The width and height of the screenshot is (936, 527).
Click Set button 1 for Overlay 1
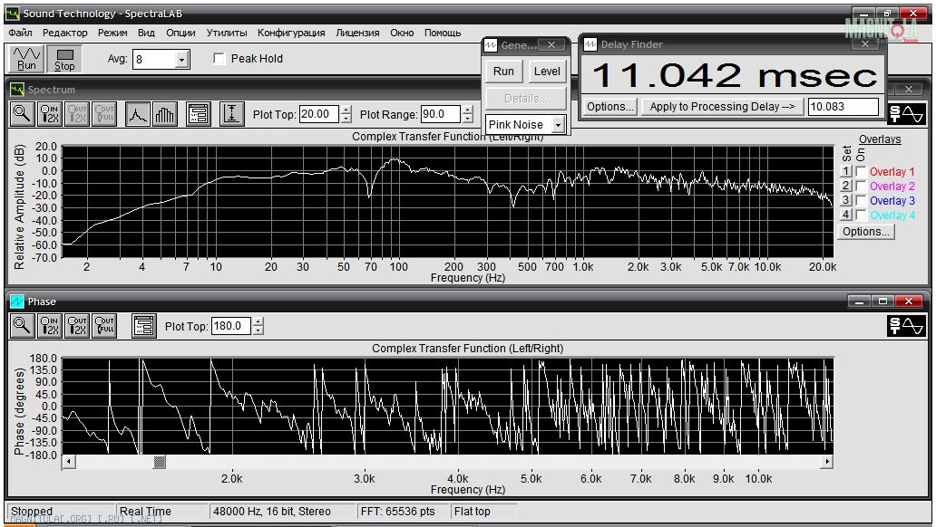pyautogui.click(x=845, y=171)
